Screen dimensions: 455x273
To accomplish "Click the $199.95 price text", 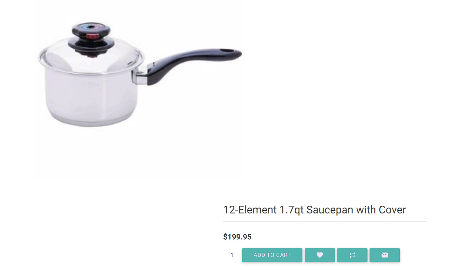I will pyautogui.click(x=237, y=237).
